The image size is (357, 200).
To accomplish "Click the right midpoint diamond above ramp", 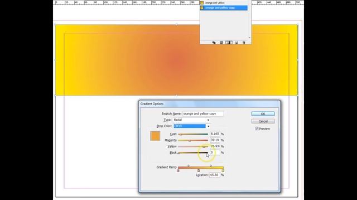I will coord(211,166).
